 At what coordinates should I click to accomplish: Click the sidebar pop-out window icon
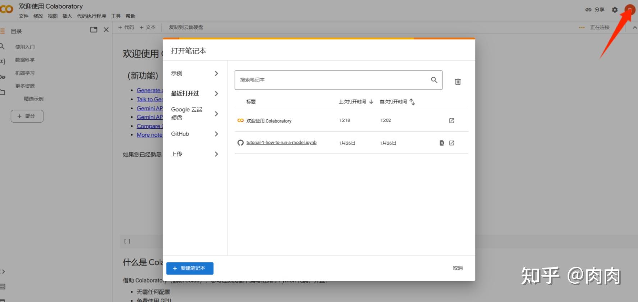coord(94,30)
